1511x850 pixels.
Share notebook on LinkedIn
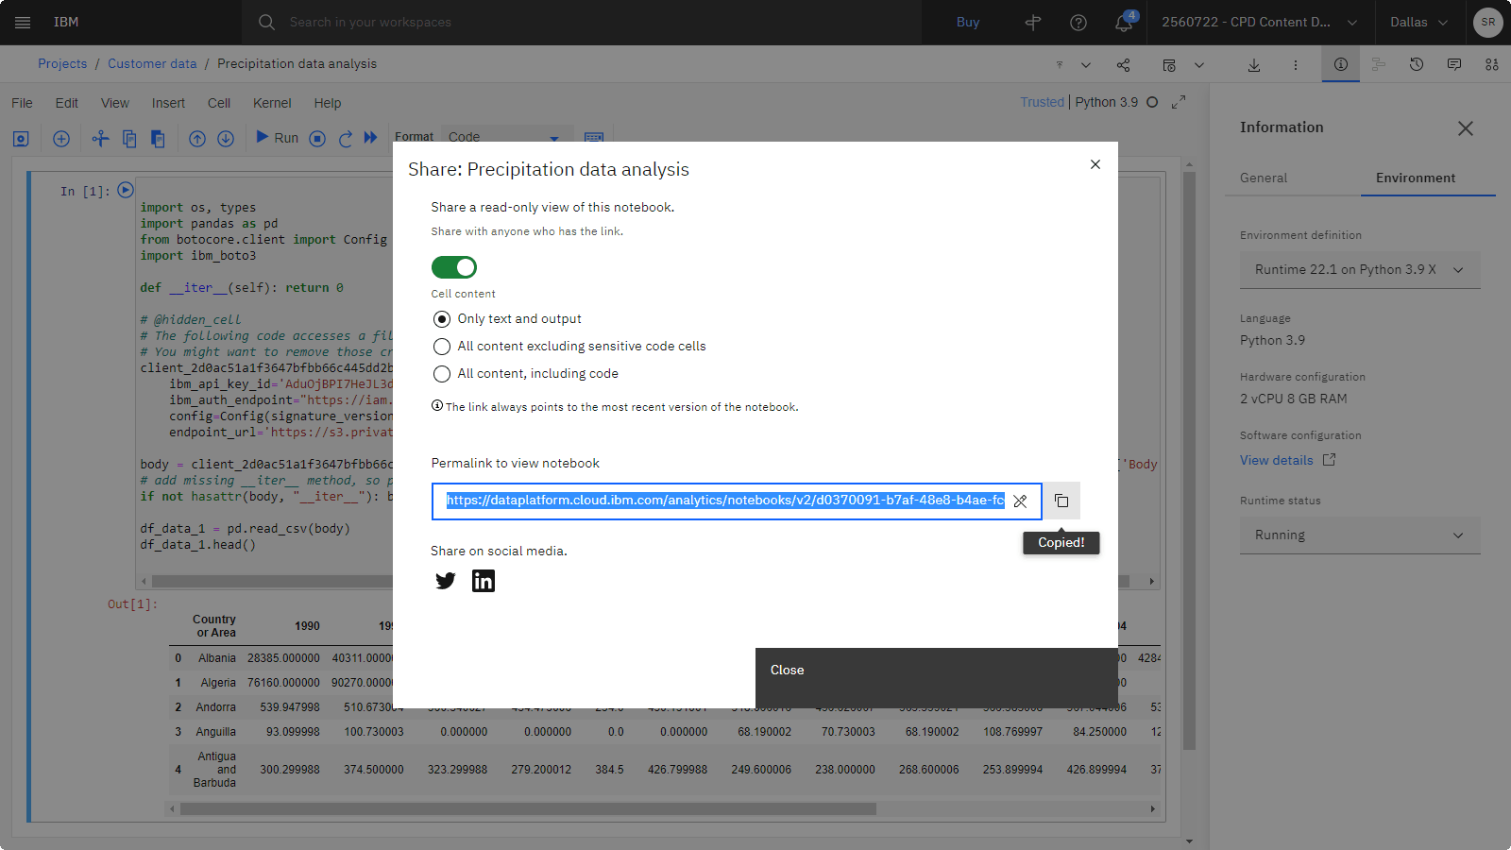484,581
